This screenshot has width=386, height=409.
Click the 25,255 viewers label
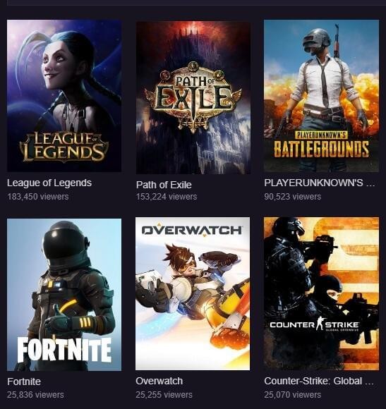pos(164,395)
